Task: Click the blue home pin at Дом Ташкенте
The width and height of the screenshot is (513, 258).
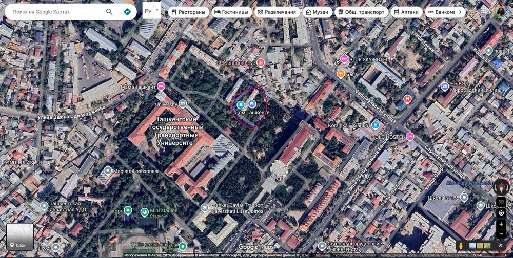Action: (251, 104)
